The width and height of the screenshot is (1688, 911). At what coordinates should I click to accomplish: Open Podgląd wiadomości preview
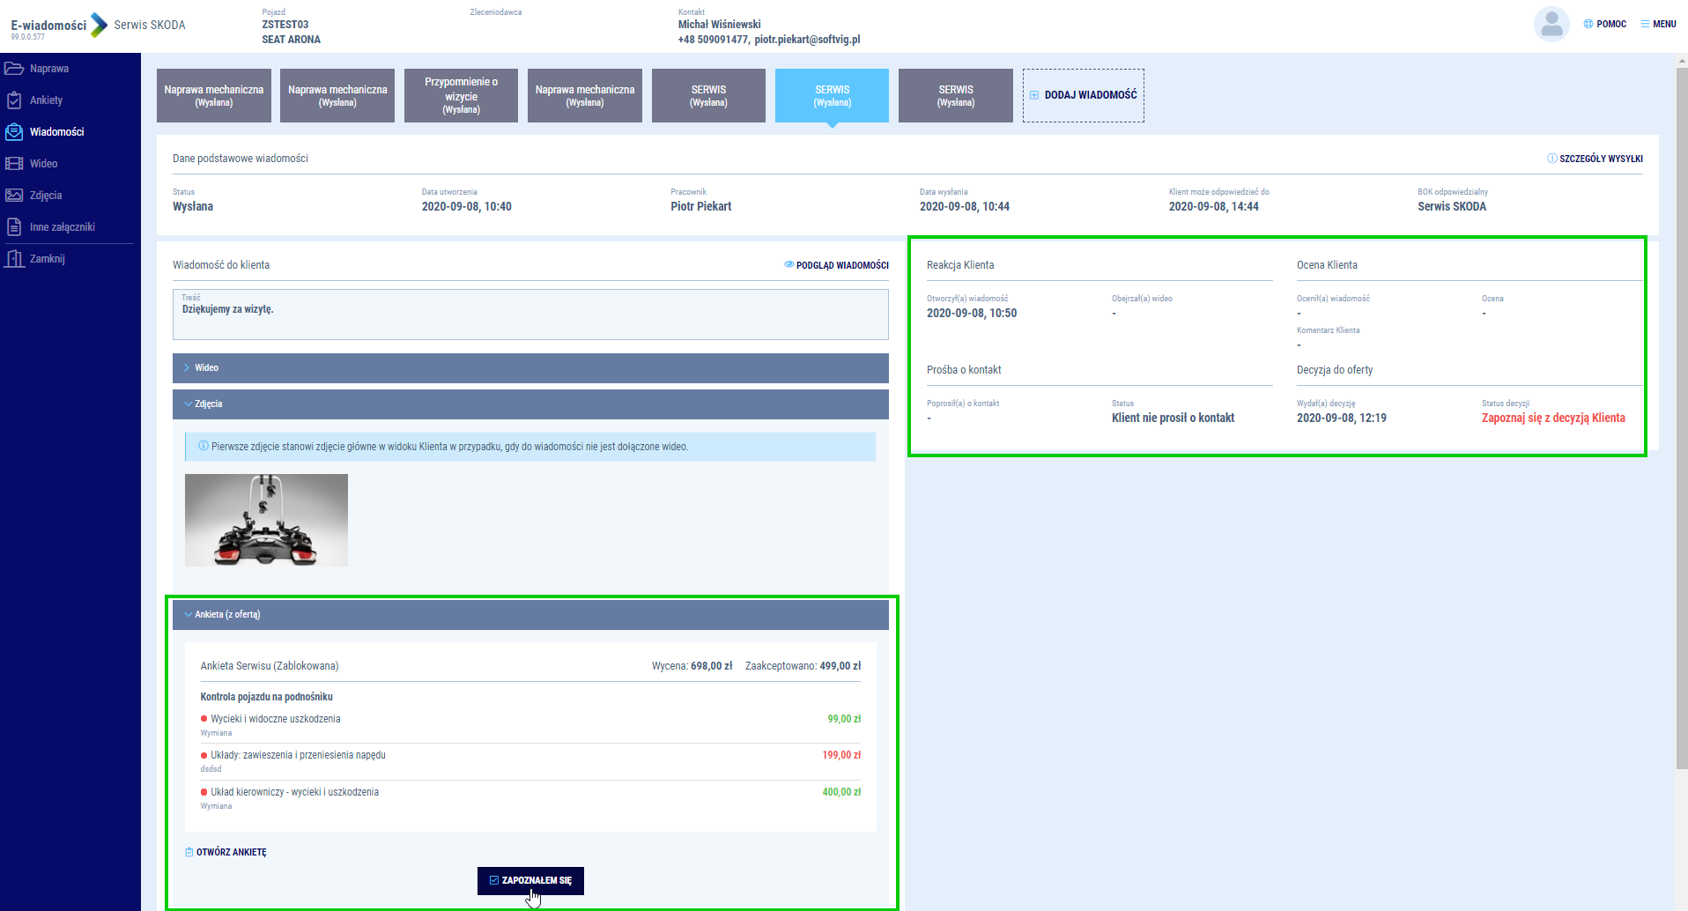coord(836,265)
